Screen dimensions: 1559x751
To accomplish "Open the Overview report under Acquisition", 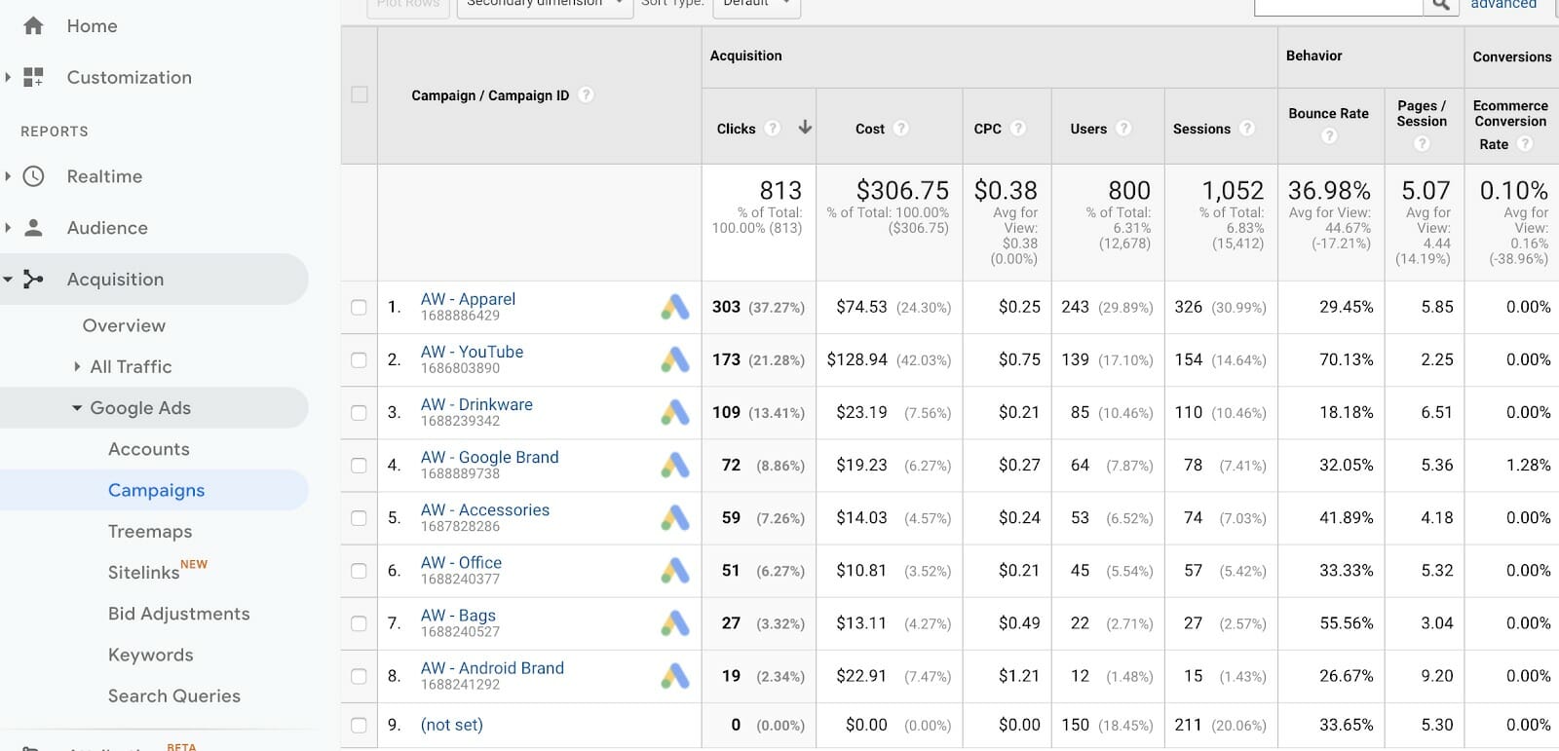I will 124,325.
